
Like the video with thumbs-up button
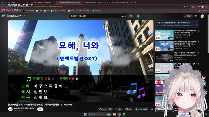click(103, 109)
